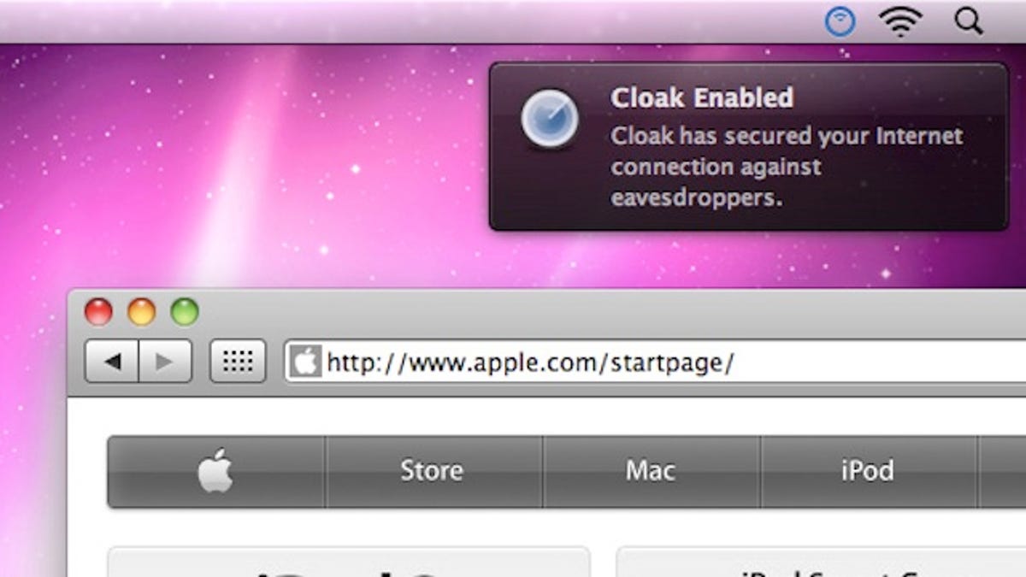
Task: Click the left promo panel below navigation
Action: pyautogui.click(x=349, y=562)
